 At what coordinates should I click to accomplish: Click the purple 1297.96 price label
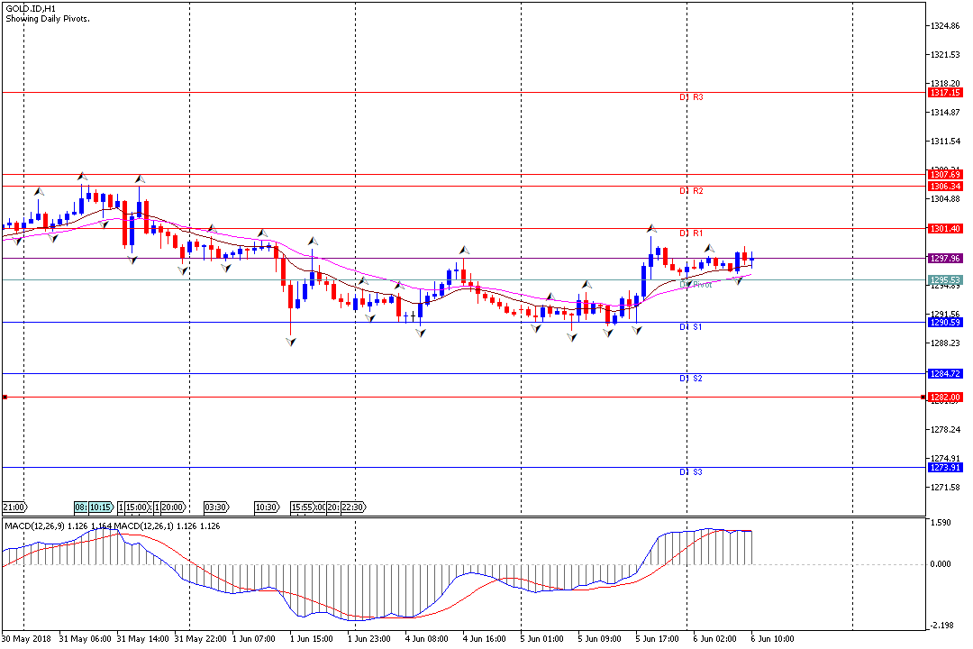coord(945,259)
